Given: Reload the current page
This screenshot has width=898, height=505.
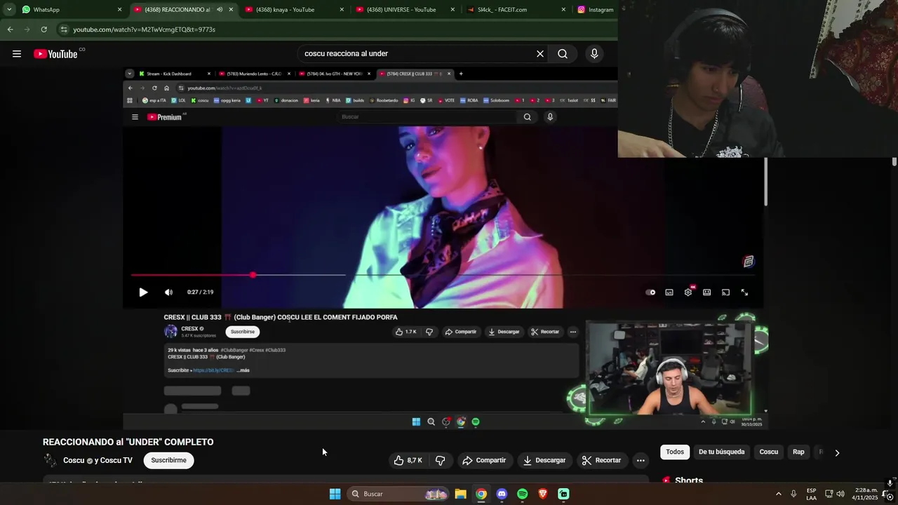Looking at the screenshot, I should (x=43, y=29).
